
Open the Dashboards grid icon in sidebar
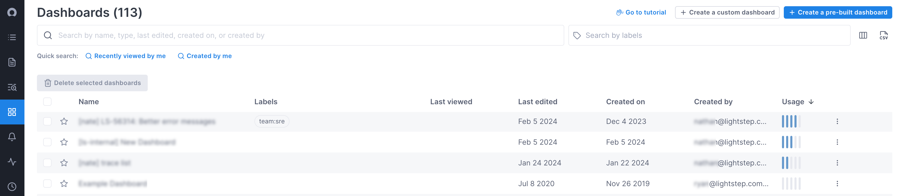pyautogui.click(x=12, y=112)
